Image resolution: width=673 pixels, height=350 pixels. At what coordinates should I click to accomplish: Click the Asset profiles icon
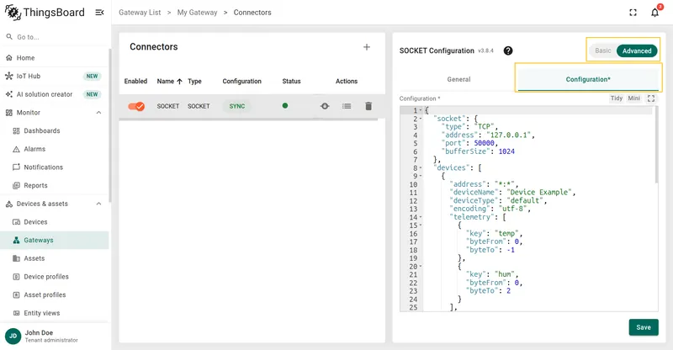16,295
